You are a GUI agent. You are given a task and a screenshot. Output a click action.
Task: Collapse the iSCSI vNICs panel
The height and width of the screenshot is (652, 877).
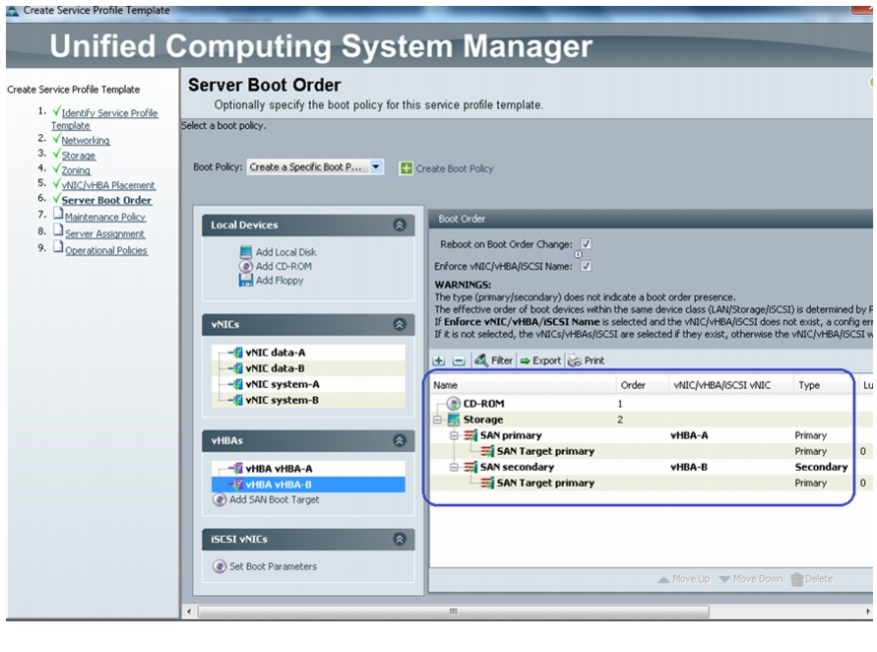pos(400,540)
